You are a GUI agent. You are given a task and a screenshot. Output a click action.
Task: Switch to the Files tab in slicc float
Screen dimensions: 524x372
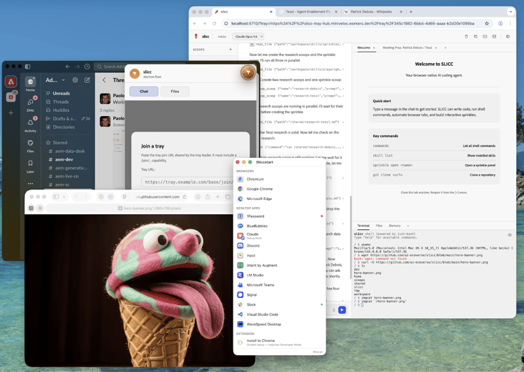[x=175, y=91]
